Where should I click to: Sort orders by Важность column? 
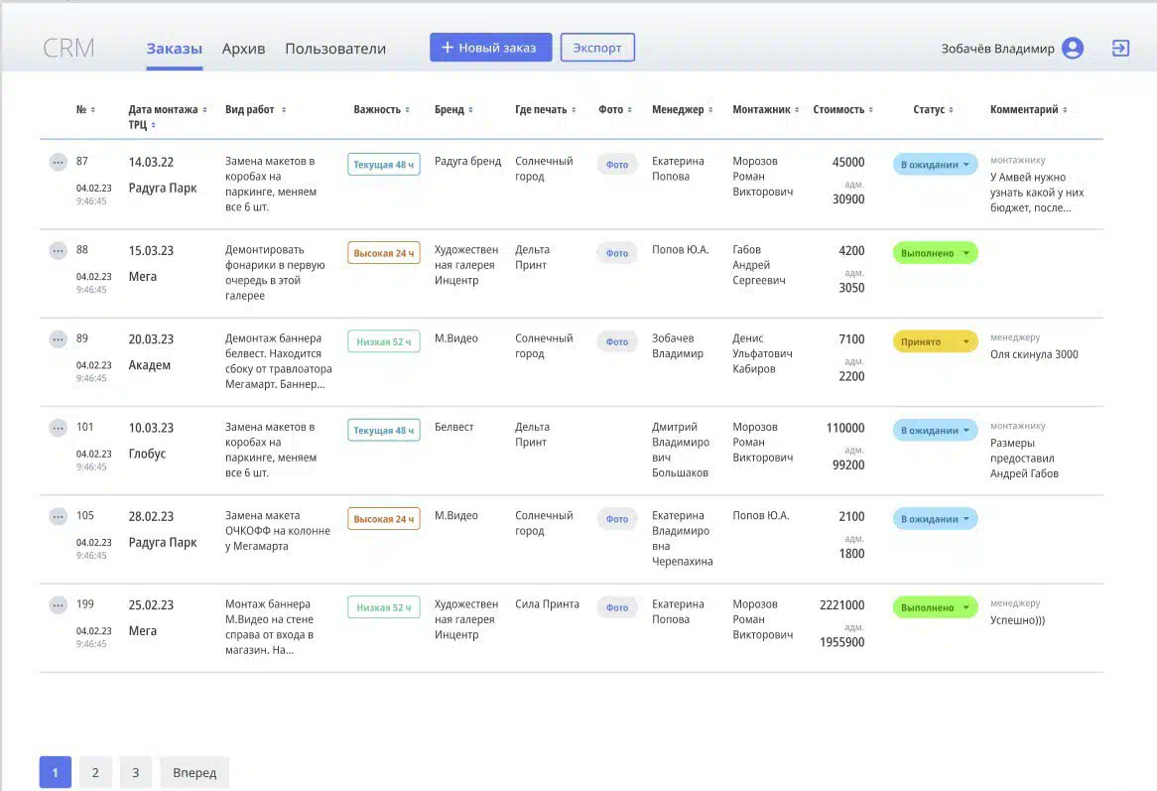(381, 110)
